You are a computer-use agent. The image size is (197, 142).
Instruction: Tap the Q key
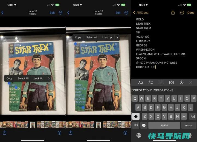pyautogui.click(x=135, y=98)
